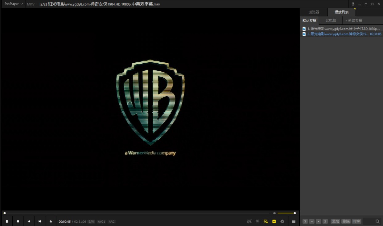Click the eject/open file icon

pos(51,221)
